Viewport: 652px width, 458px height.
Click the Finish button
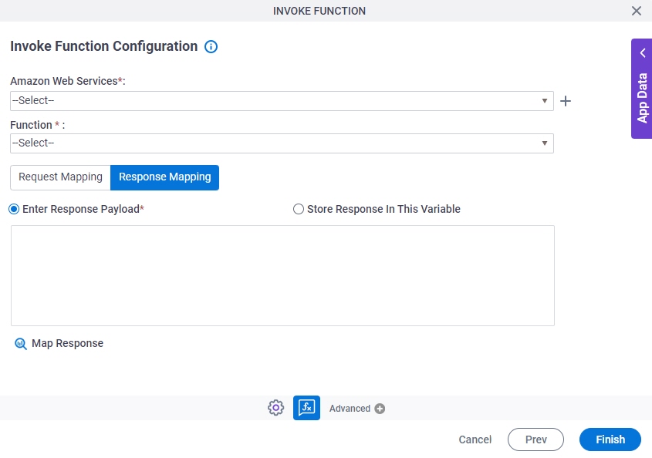pos(610,439)
